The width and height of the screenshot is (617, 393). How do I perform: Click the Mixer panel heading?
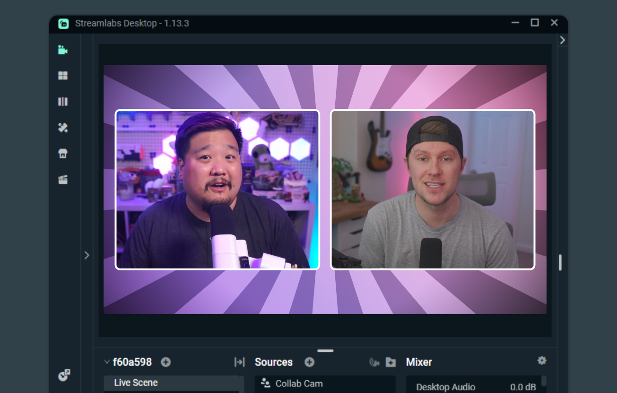click(x=419, y=362)
